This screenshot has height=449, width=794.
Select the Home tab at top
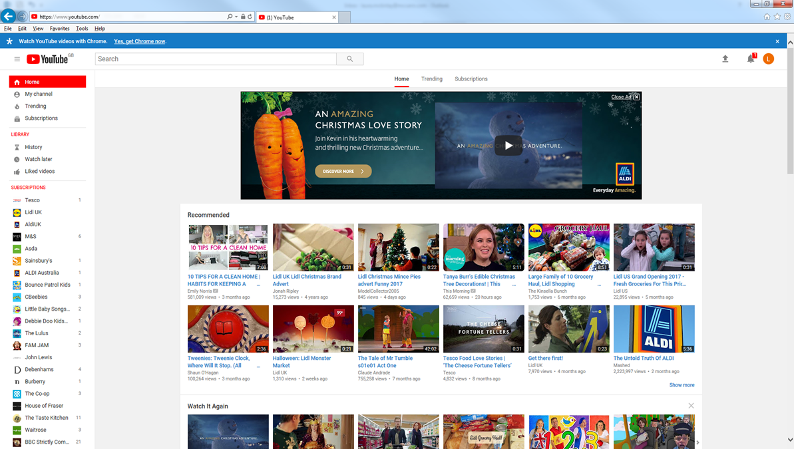click(401, 79)
